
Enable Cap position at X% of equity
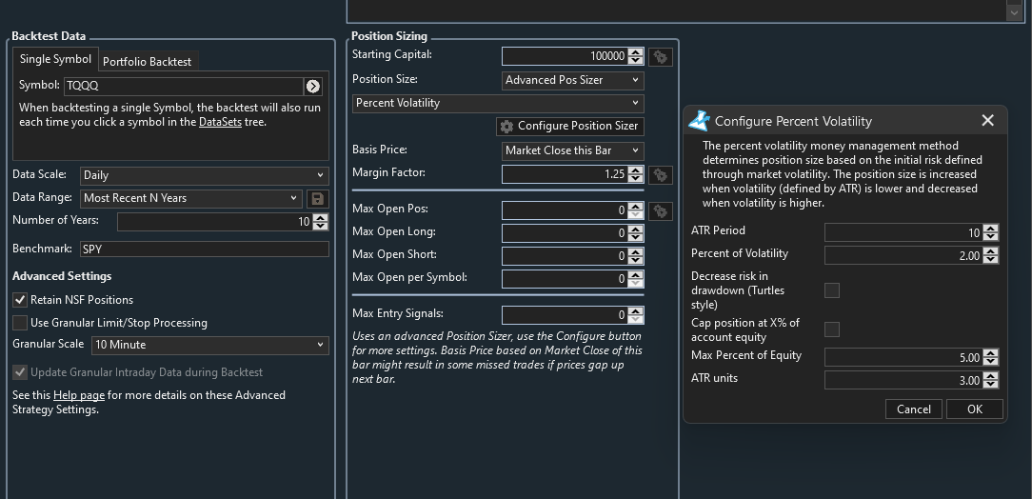[832, 329]
